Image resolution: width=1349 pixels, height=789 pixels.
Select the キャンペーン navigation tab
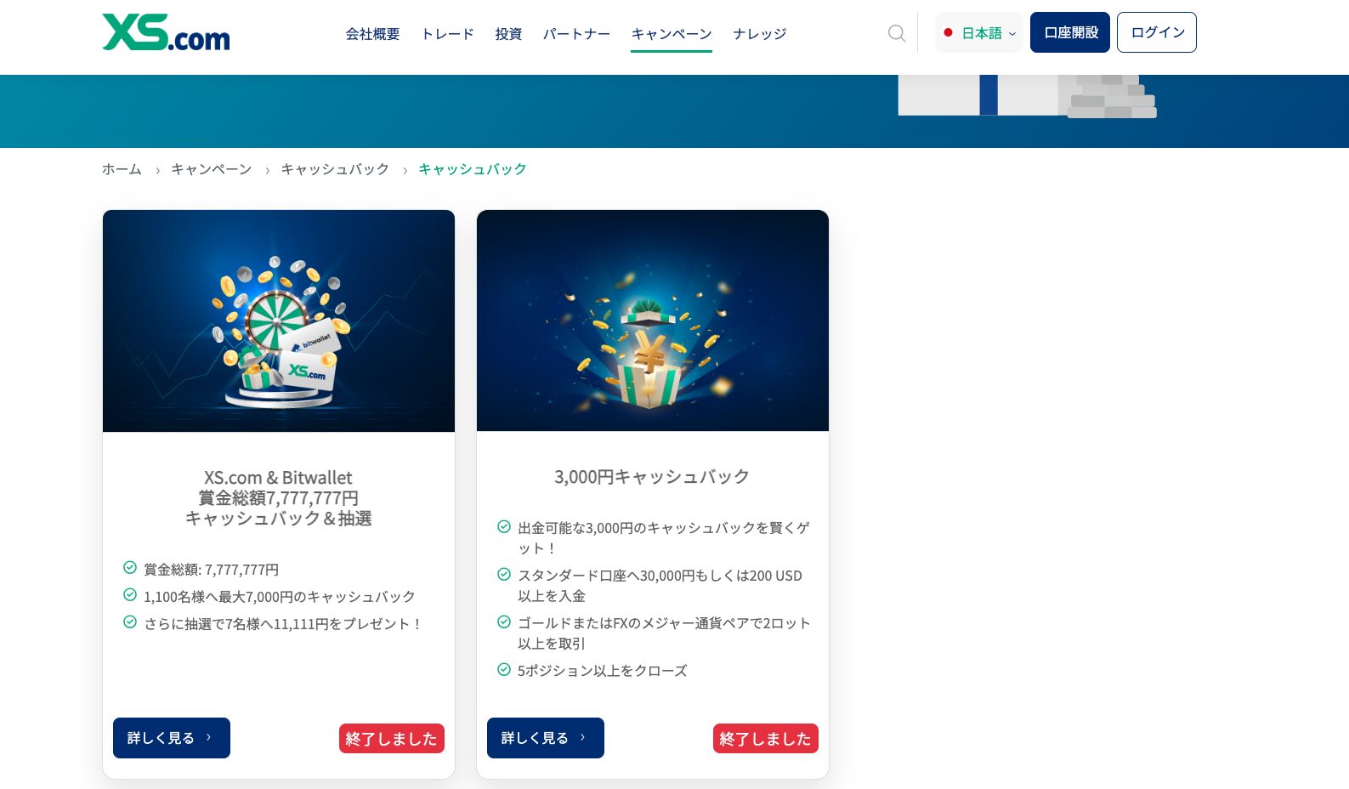672,34
